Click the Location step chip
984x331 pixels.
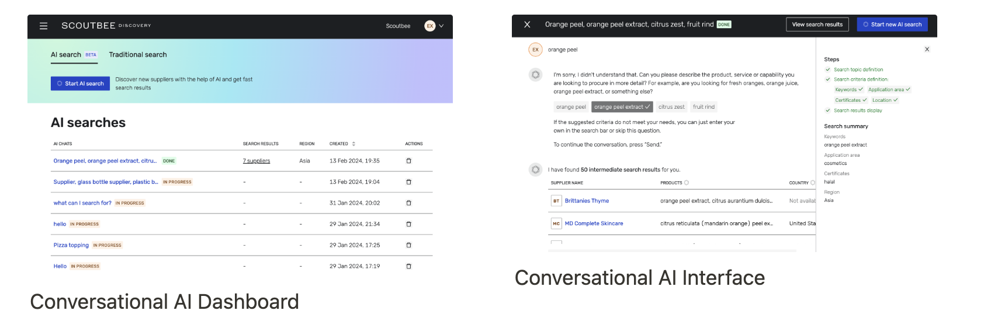[x=885, y=100]
